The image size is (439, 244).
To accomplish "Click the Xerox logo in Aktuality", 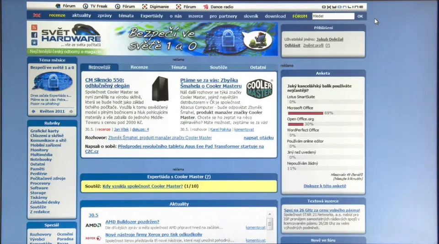I will (93, 238).
